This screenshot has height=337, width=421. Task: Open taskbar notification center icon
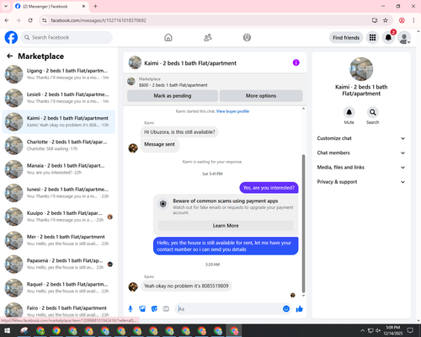(x=410, y=330)
